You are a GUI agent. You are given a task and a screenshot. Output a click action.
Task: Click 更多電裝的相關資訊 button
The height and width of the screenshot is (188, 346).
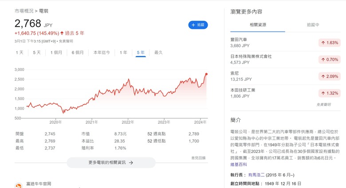point(111,163)
